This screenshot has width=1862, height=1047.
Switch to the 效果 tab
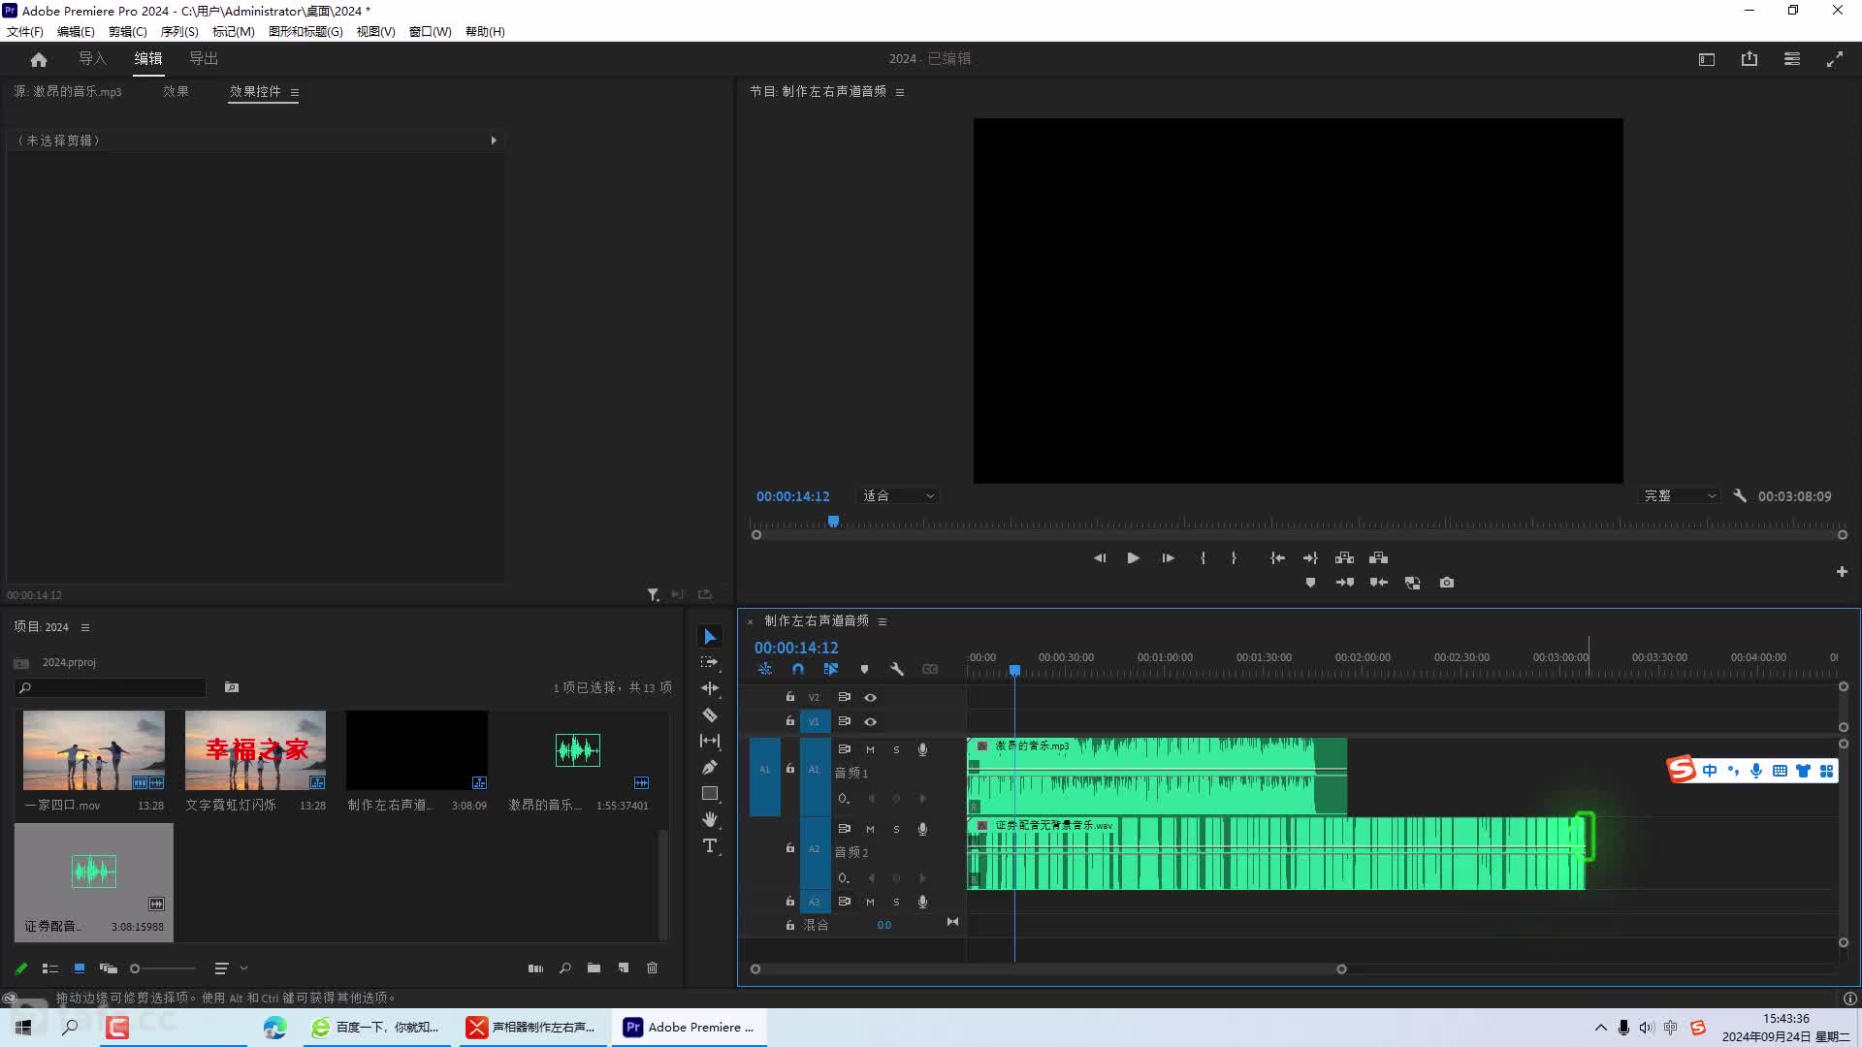(x=176, y=91)
